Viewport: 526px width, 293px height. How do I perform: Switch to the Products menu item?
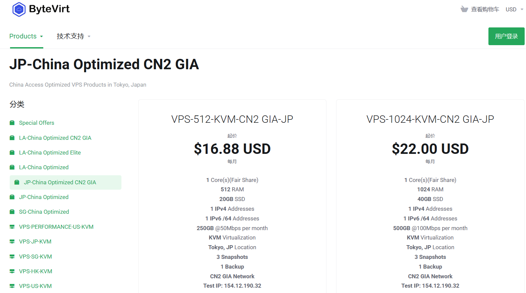point(23,36)
